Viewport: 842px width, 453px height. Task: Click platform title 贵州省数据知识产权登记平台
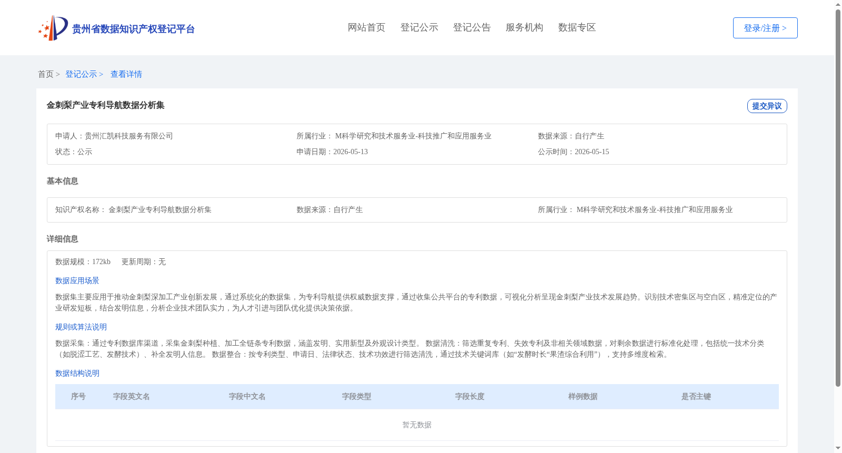tap(133, 29)
